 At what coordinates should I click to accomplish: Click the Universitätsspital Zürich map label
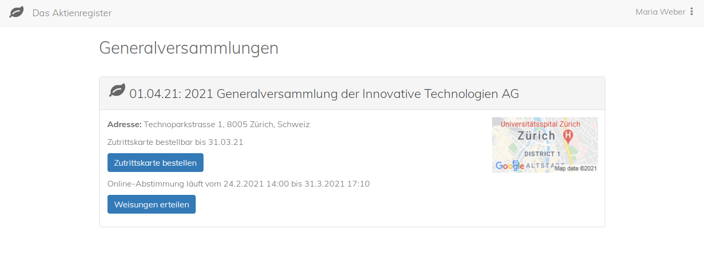[x=540, y=124]
